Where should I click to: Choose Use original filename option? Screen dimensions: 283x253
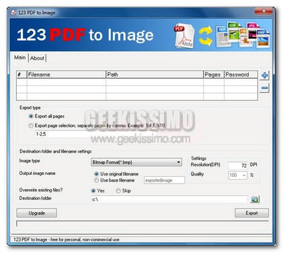[x=97, y=174]
